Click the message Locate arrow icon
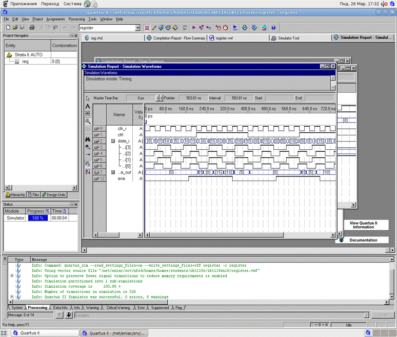Screen dimensions: 397x337 (x=69, y=315)
